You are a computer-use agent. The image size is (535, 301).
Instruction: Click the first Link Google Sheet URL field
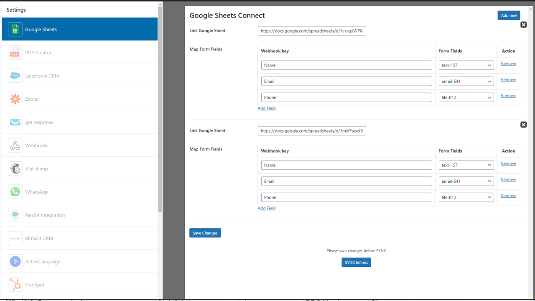(x=312, y=31)
